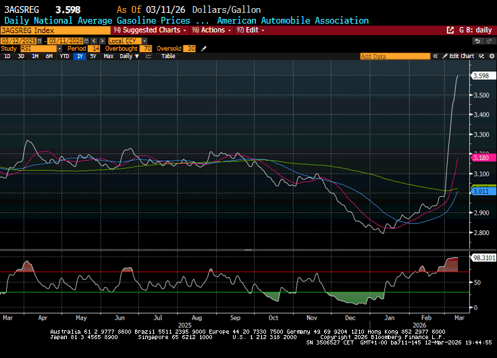Open the Daily periodicity dropdown
Image resolution: width=497 pixels, height=358 pixels.
coord(129,56)
